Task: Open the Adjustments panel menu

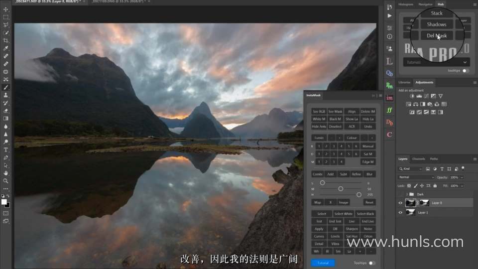Action: [475, 82]
